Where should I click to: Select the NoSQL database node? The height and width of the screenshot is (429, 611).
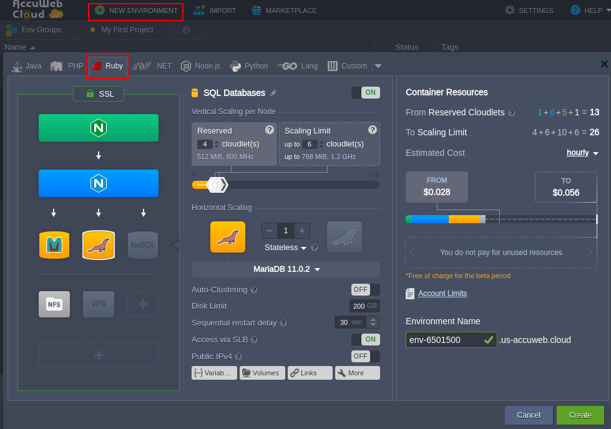(x=143, y=245)
